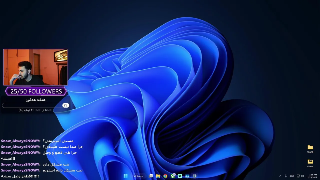
Task: Open network status tray icon
Action: (298, 176)
